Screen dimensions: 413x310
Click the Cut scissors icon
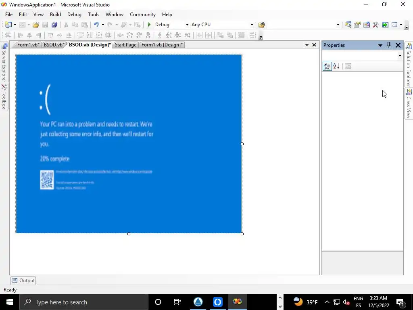click(x=66, y=25)
